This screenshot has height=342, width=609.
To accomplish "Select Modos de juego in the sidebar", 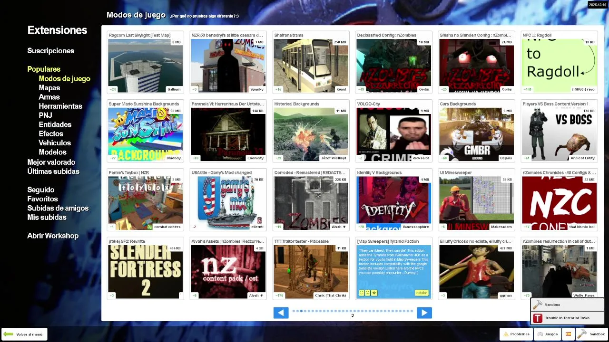I will click(64, 79).
